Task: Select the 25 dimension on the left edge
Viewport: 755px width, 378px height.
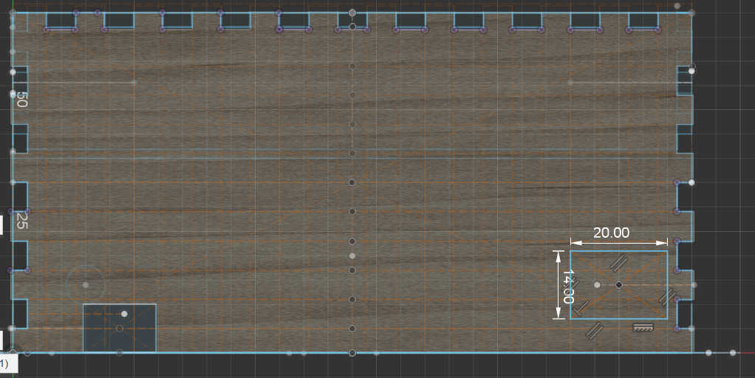Action: 21,219
